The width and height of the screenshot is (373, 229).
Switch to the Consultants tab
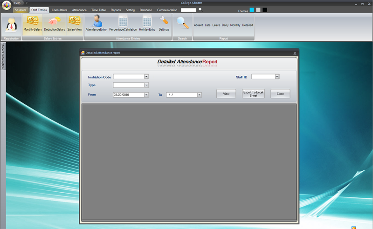[x=59, y=10]
